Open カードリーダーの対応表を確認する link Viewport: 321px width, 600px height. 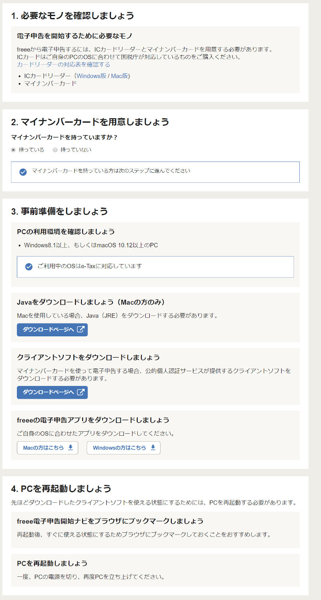click(63, 65)
